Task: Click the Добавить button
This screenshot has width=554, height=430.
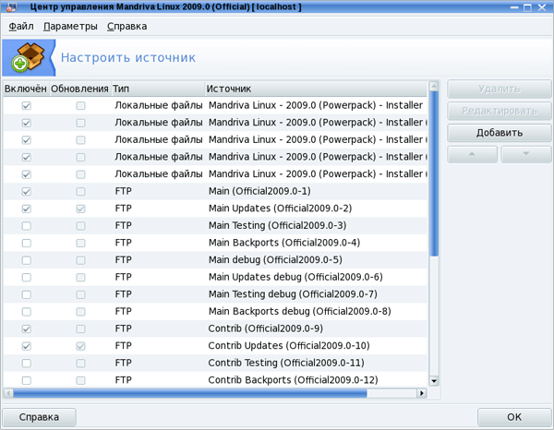Action: point(499,133)
